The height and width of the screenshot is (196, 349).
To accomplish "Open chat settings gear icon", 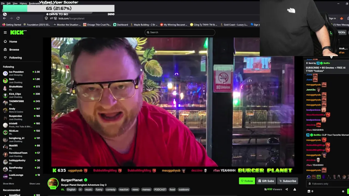I will coord(343,191).
